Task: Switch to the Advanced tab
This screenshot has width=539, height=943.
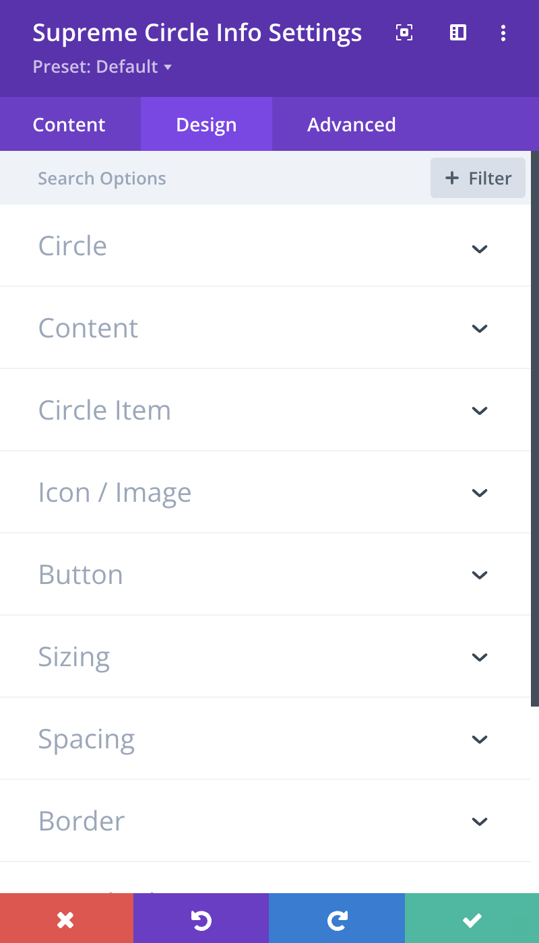Action: [352, 125]
